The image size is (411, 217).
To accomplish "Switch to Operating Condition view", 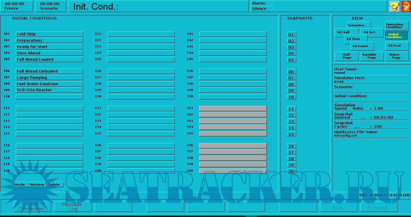I will coord(396,26).
